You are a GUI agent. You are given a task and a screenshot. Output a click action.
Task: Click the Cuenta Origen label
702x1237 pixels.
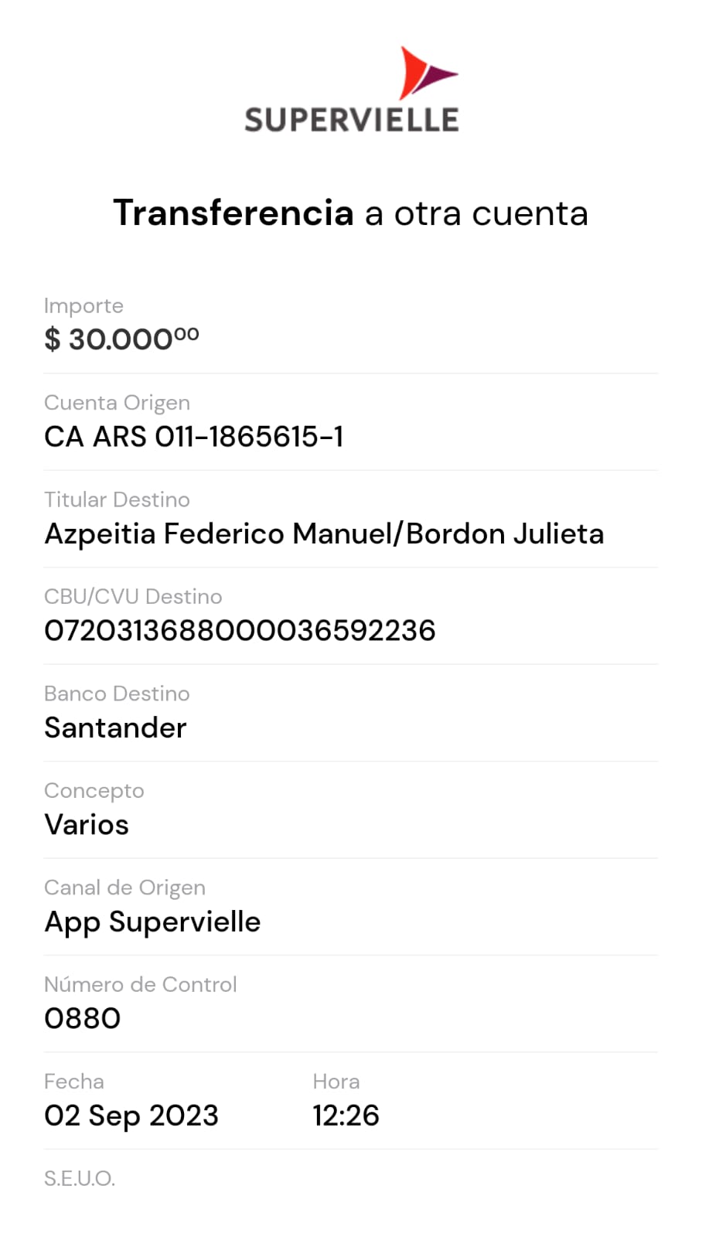[x=117, y=403]
